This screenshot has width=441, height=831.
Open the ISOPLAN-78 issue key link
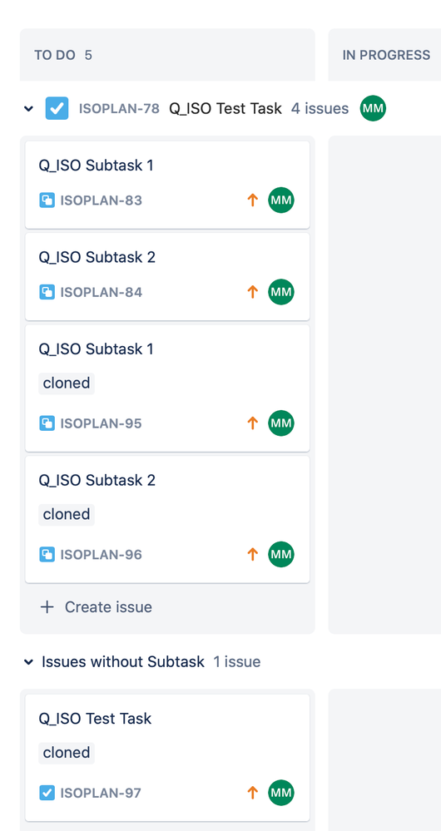click(x=119, y=109)
